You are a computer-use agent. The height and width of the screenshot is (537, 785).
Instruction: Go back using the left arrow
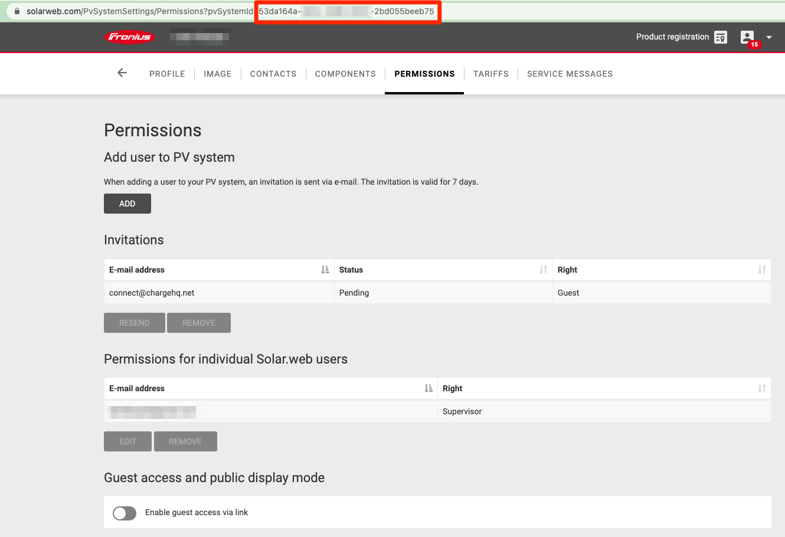(x=122, y=73)
